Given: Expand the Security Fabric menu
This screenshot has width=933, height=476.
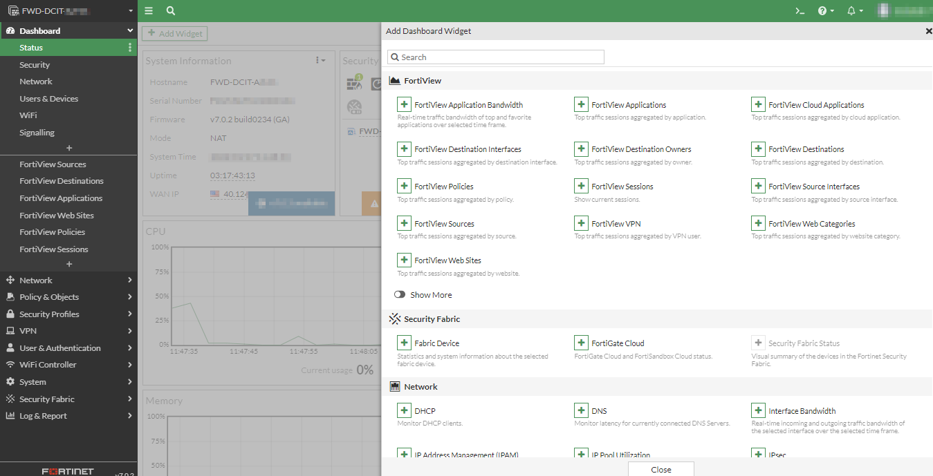Looking at the screenshot, I should click(68, 399).
